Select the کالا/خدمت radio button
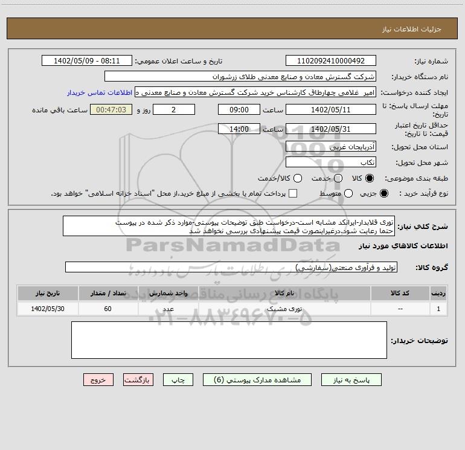 pos(298,178)
